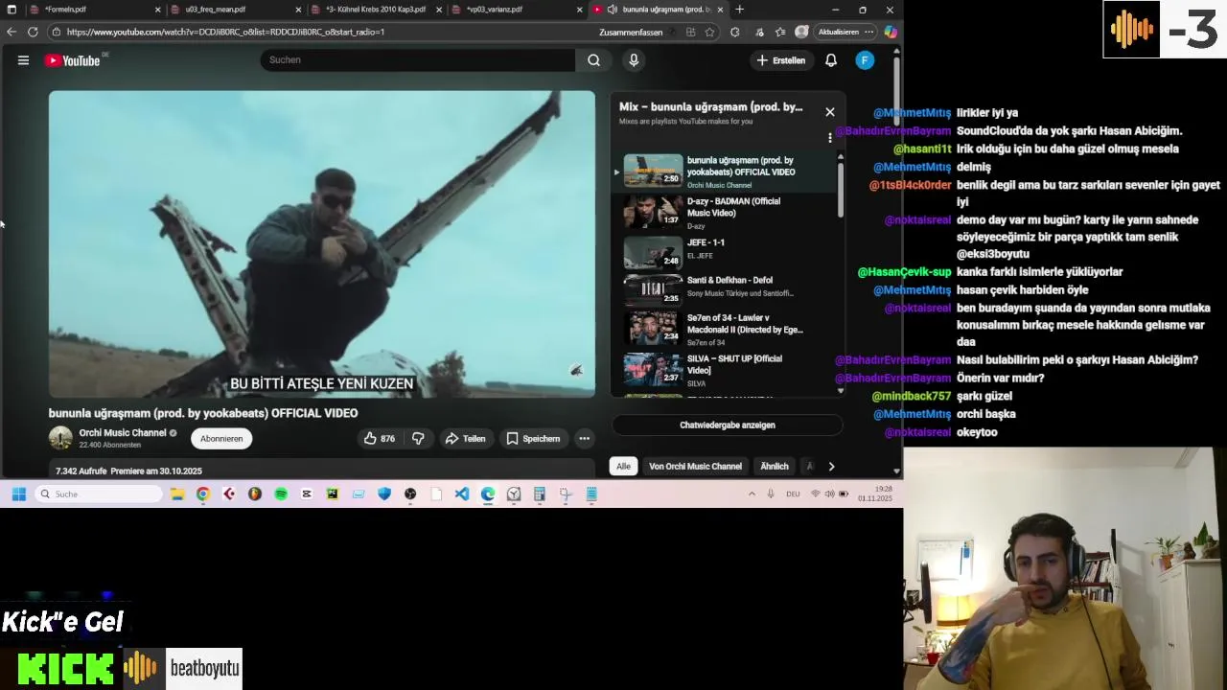Click the Teilen share button
This screenshot has height=690, width=1227.
click(x=465, y=439)
